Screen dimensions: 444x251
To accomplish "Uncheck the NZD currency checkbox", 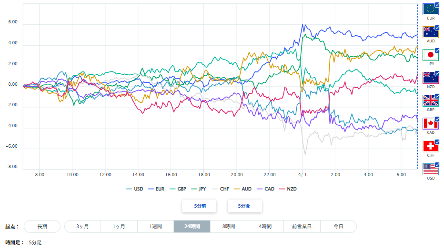I will point(437,73).
